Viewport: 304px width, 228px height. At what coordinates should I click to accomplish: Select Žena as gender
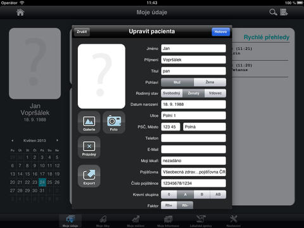(210, 82)
